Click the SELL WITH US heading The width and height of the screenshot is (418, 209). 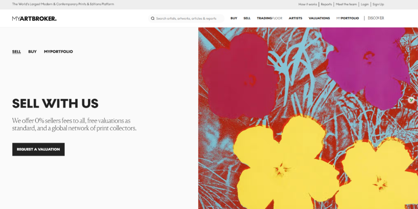tap(55, 103)
